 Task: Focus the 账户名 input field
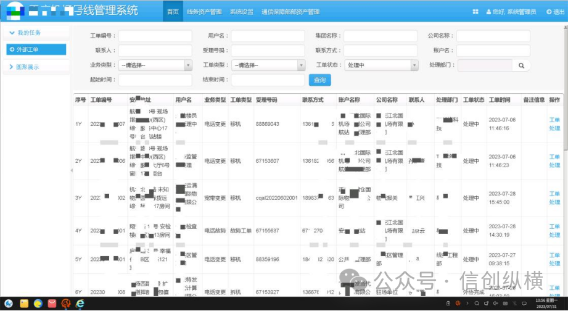tap(493, 51)
